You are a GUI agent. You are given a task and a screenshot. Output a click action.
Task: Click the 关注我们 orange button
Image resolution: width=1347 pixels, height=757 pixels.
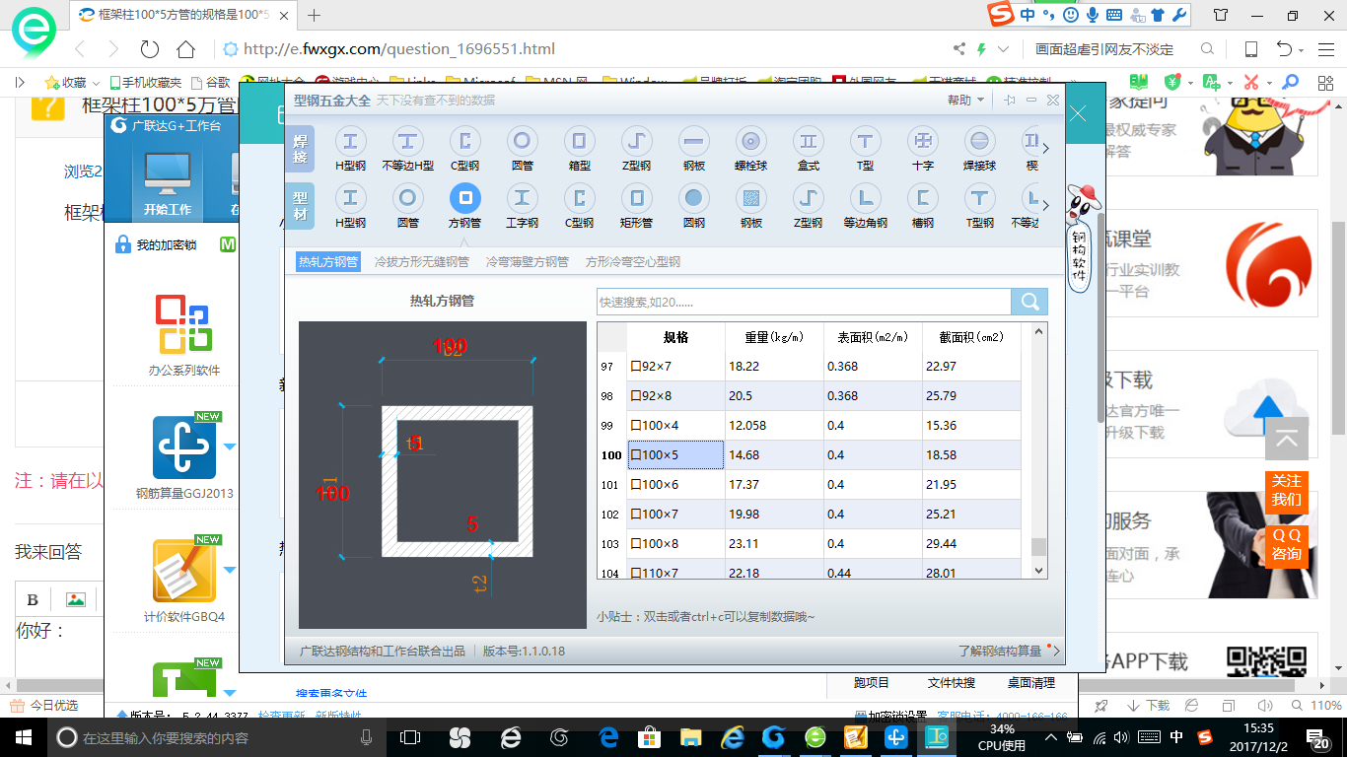(1287, 490)
